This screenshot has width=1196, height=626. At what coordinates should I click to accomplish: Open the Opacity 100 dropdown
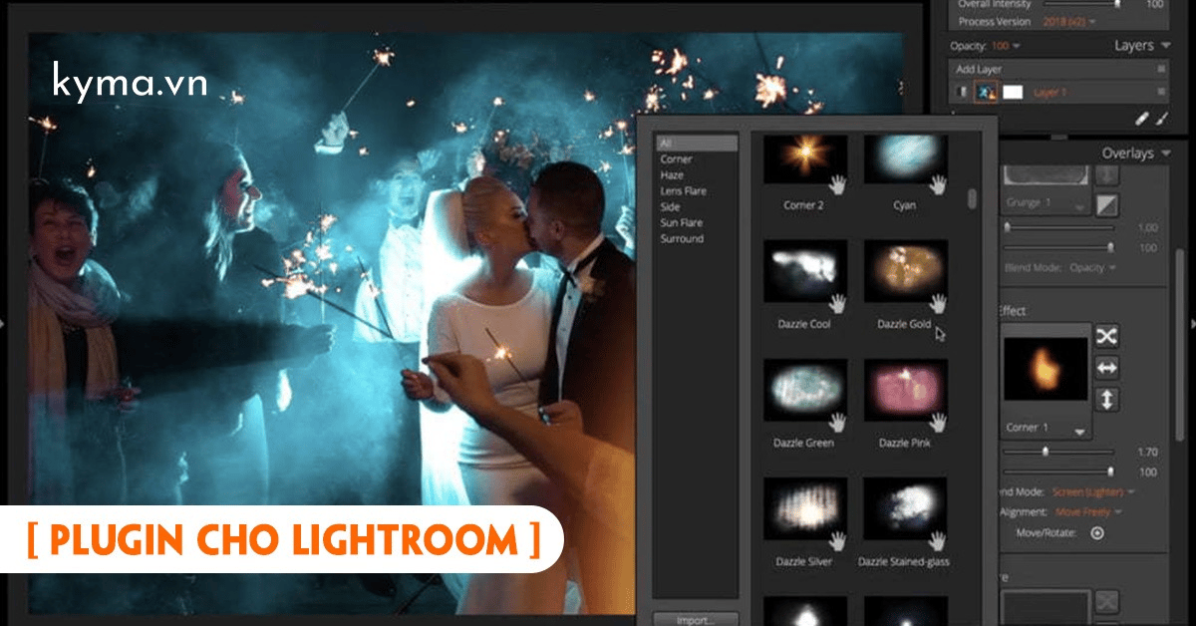(x=1006, y=46)
